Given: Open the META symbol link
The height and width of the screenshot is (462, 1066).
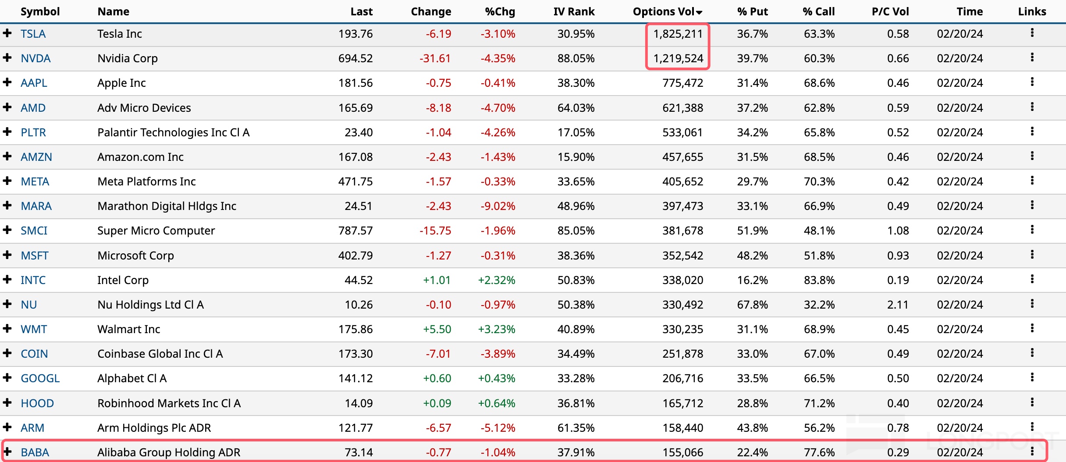Looking at the screenshot, I should tap(35, 181).
